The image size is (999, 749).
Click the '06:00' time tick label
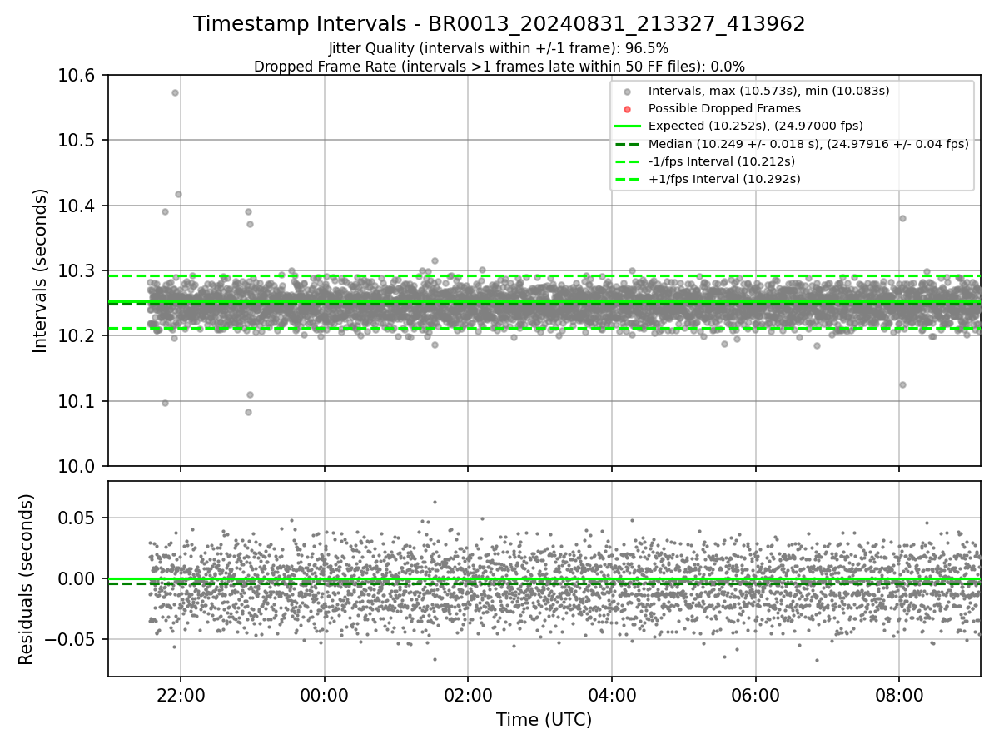pyautogui.click(x=755, y=695)
